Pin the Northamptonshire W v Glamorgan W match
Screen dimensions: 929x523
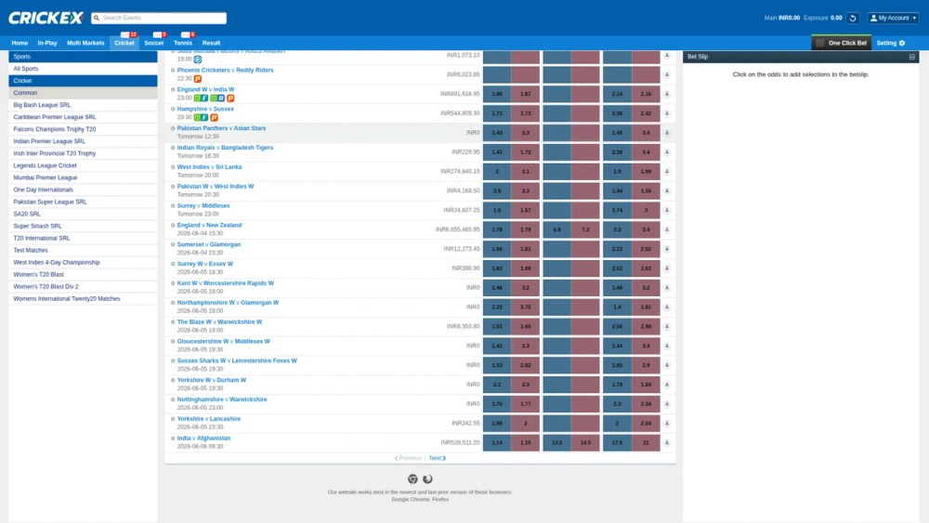[x=666, y=307]
